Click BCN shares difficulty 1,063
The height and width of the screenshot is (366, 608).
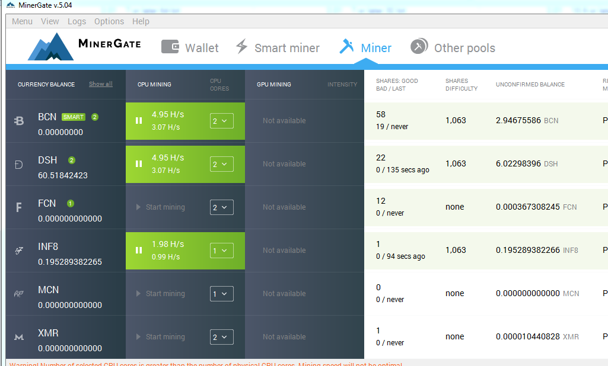click(456, 120)
